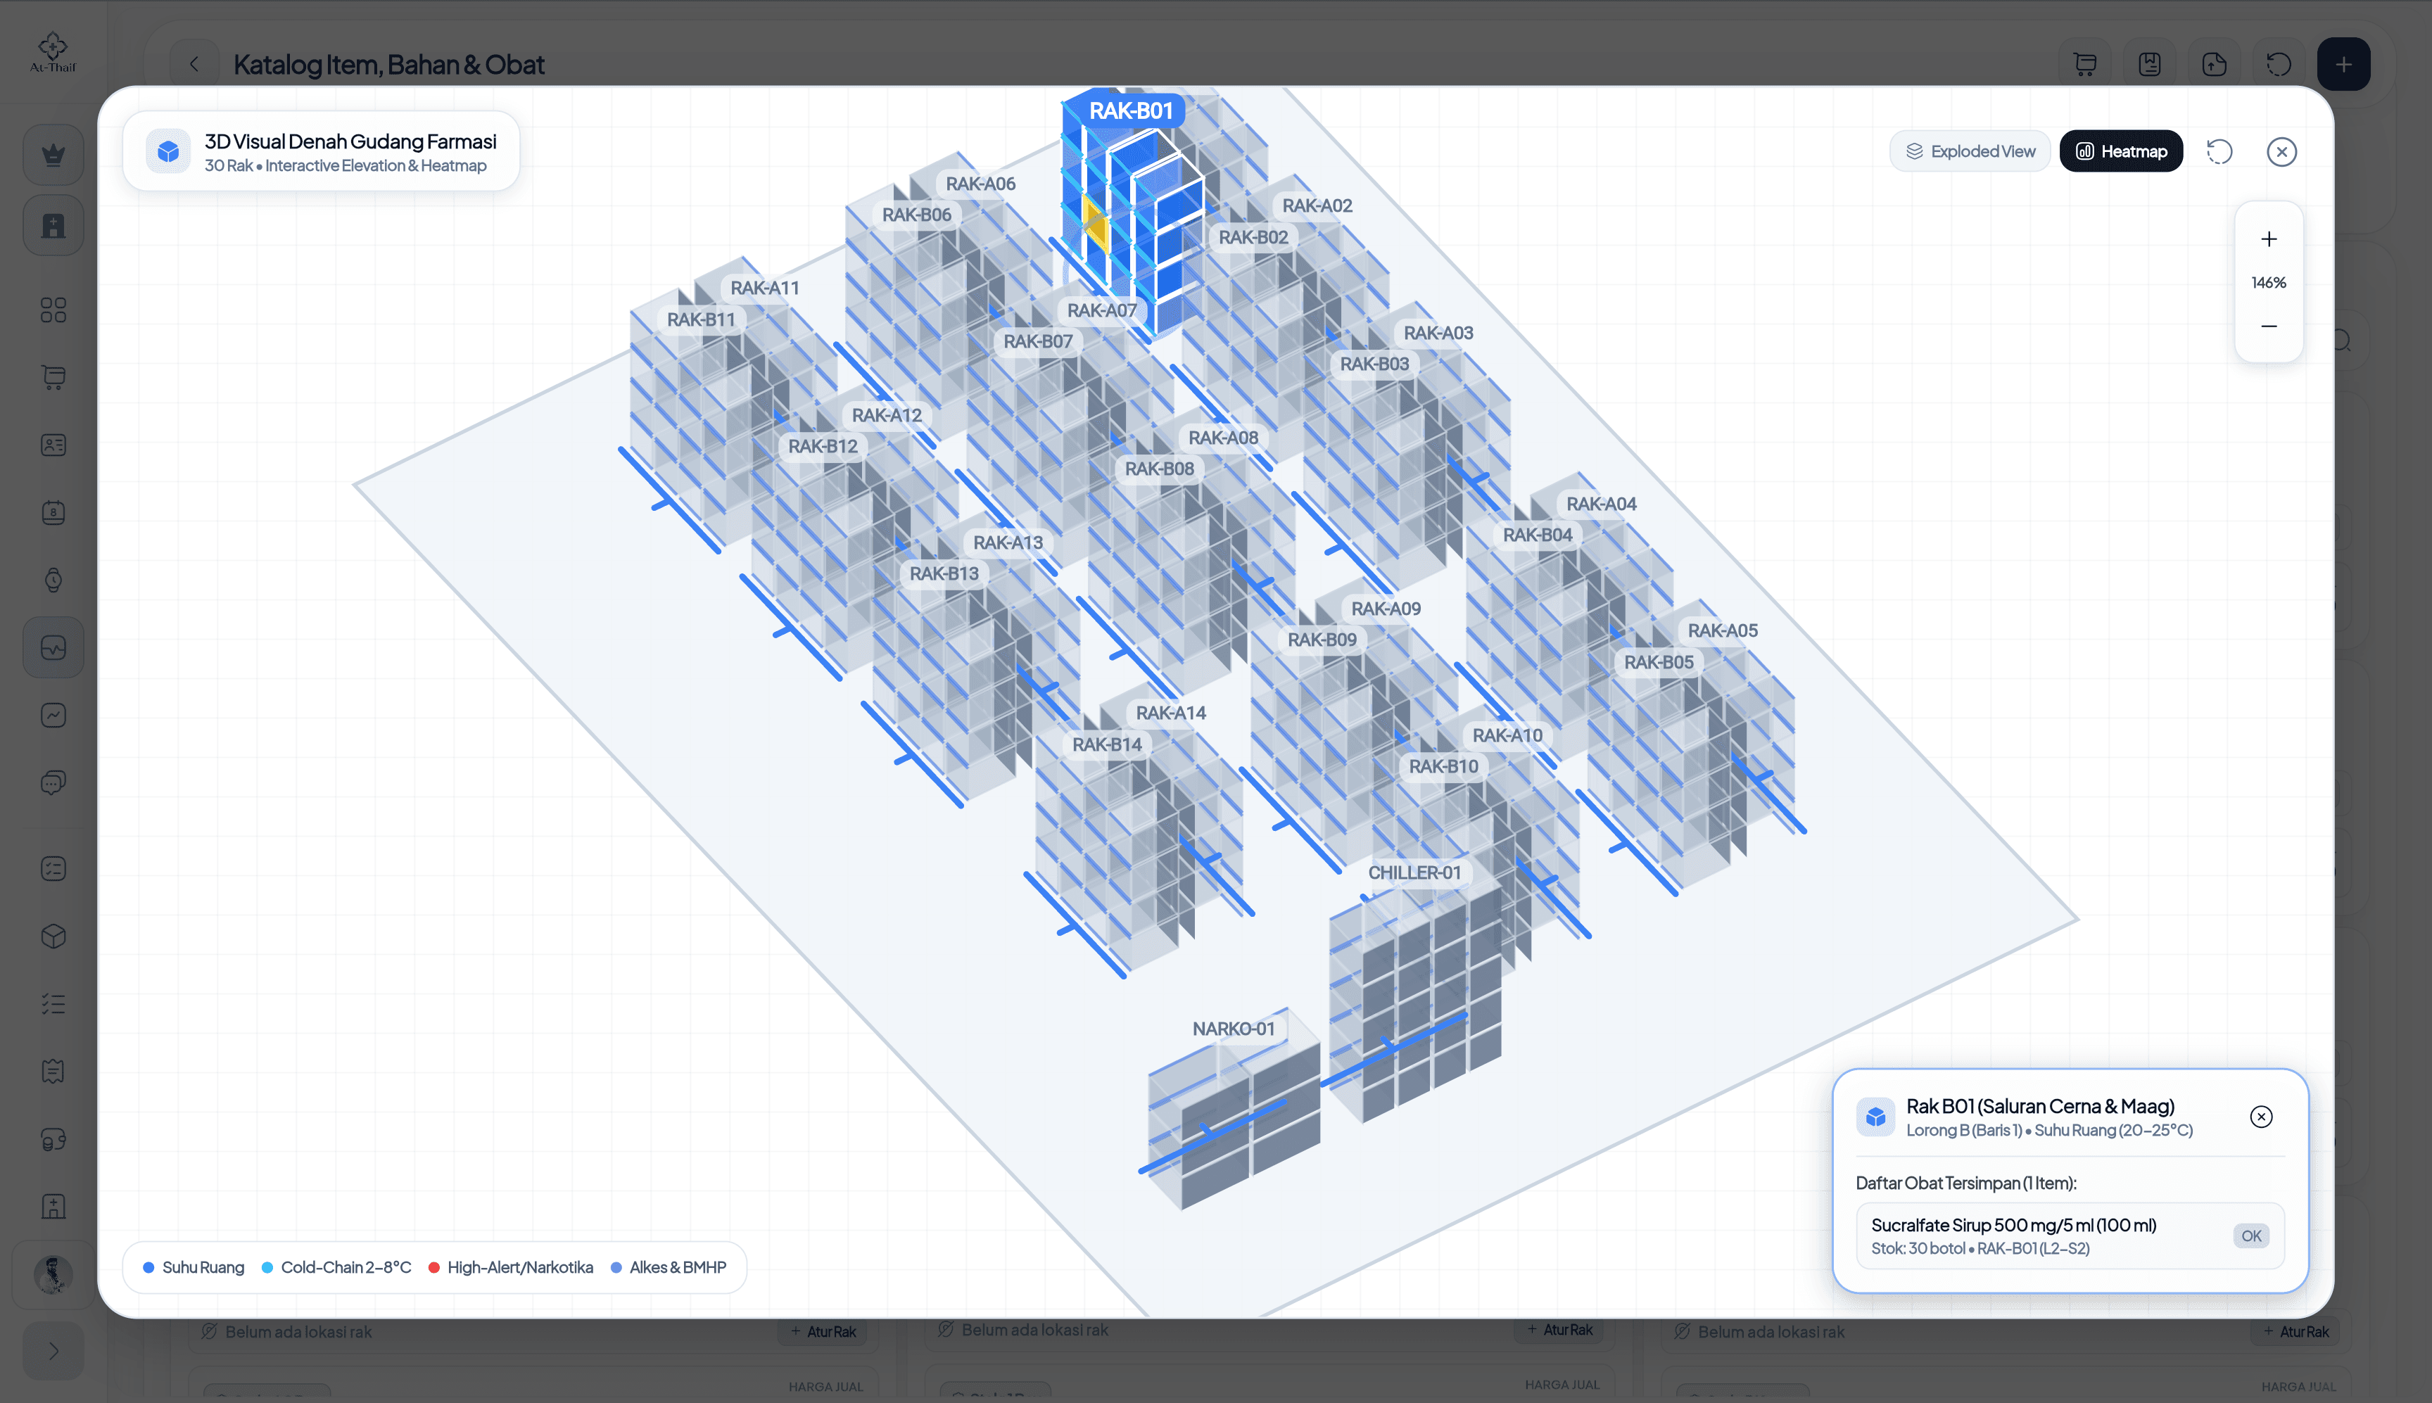The height and width of the screenshot is (1403, 2432).
Task: Expand the sidebar with bottom chevron
Action: pos(53,1350)
